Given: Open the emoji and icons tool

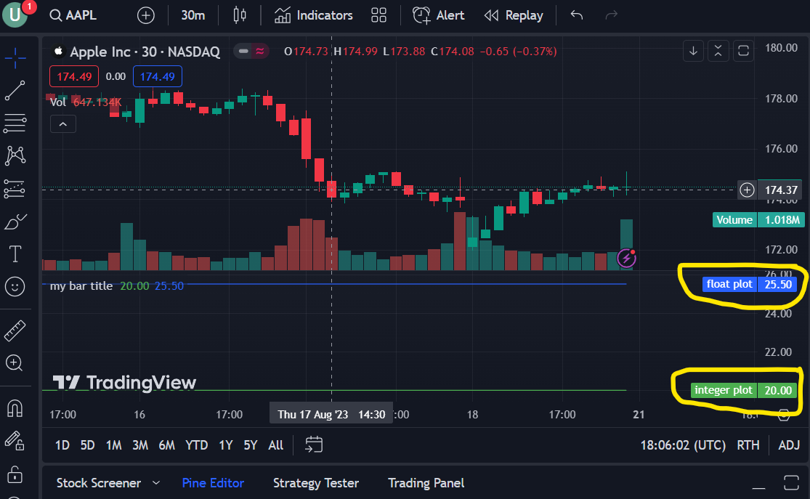Looking at the screenshot, I should (x=15, y=287).
